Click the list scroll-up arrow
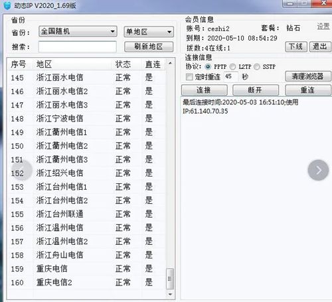Viewport: 332px width, 302px height. (170, 63)
